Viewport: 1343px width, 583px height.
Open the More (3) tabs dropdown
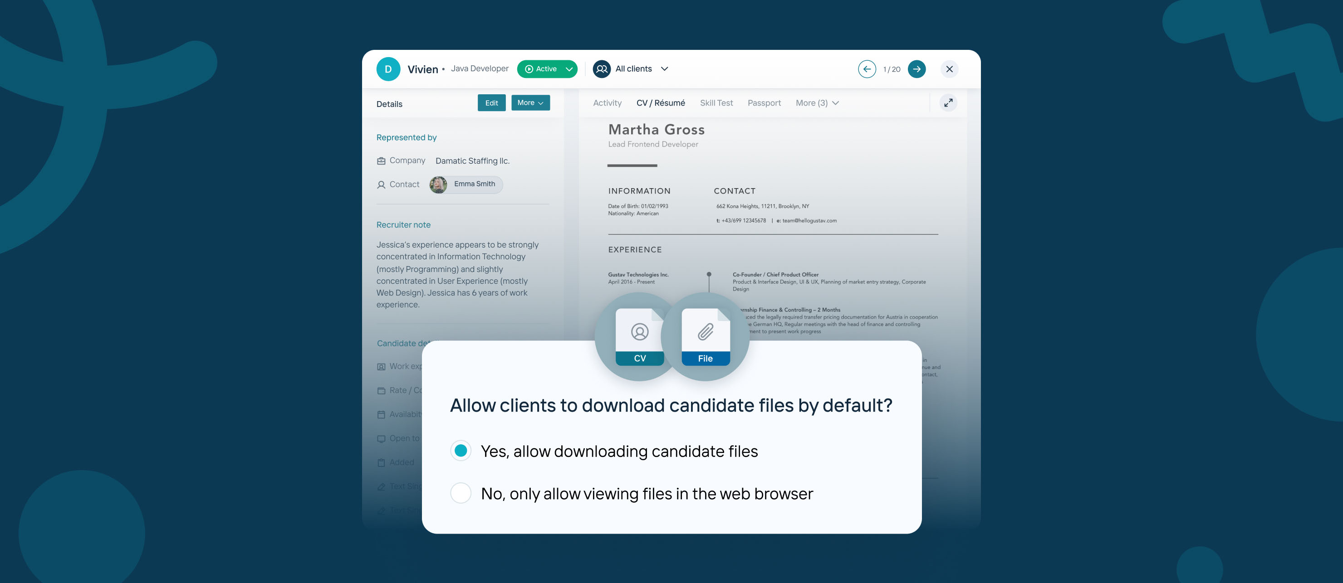(817, 102)
